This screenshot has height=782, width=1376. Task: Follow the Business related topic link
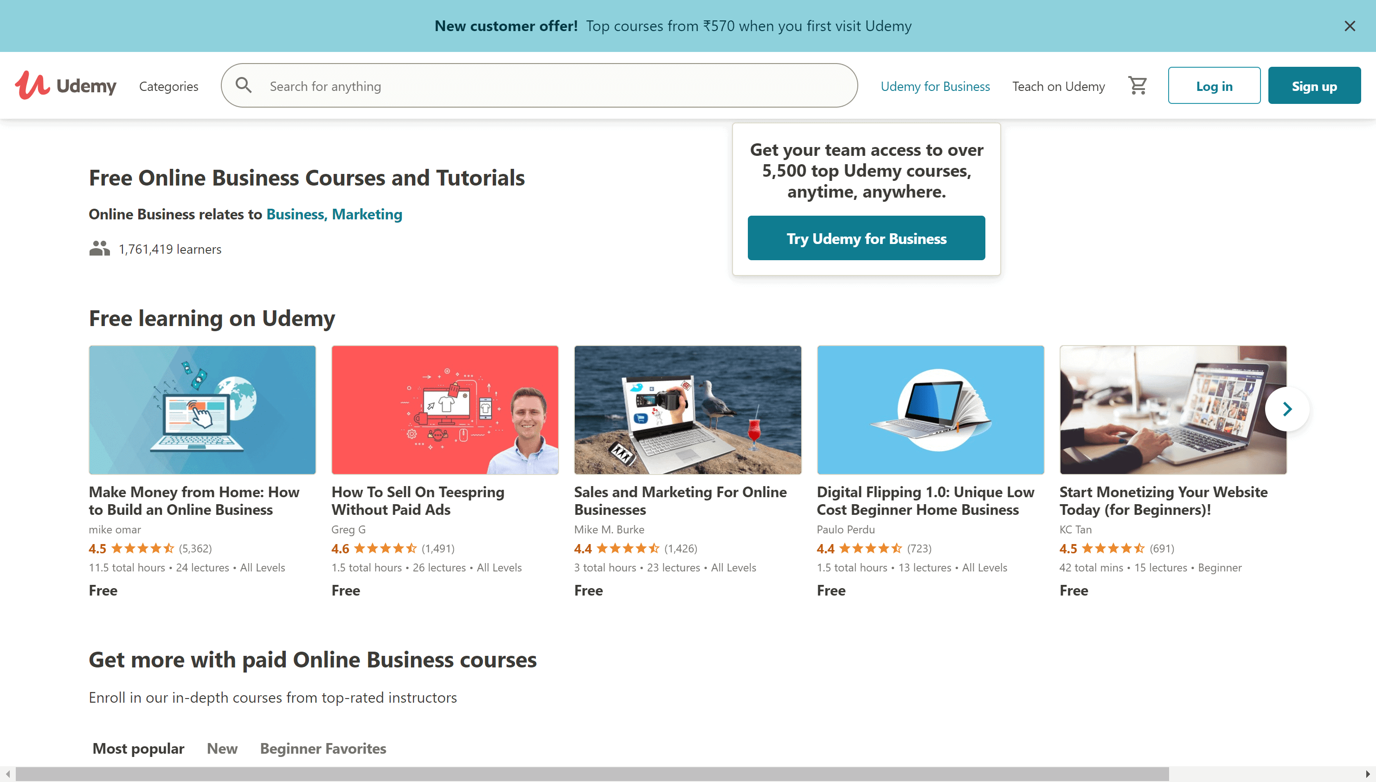[296, 214]
